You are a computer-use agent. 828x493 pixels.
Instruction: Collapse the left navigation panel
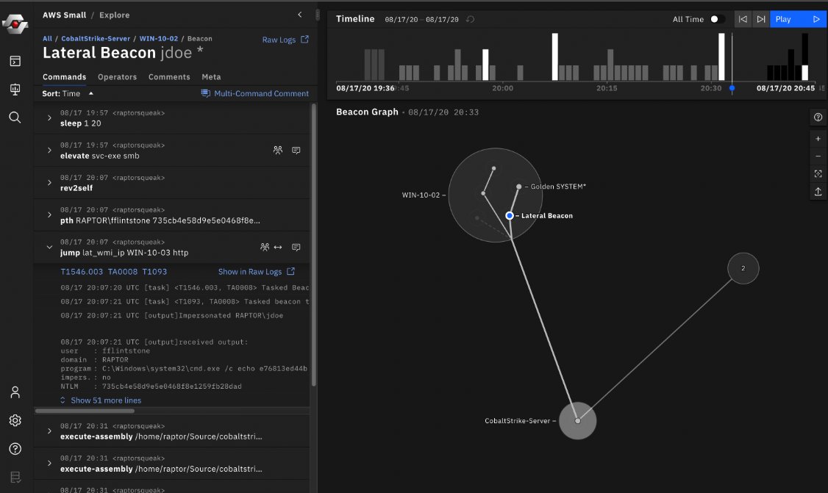[x=299, y=14]
